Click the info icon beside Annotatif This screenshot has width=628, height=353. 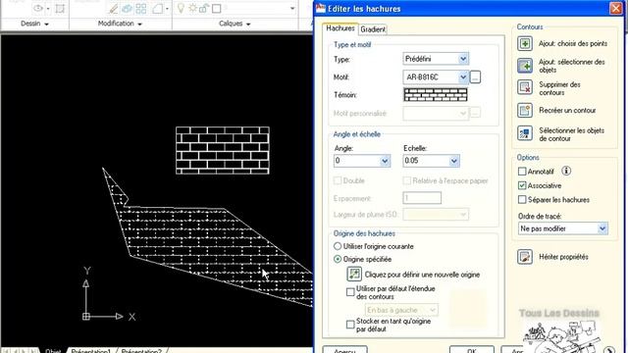[566, 171]
